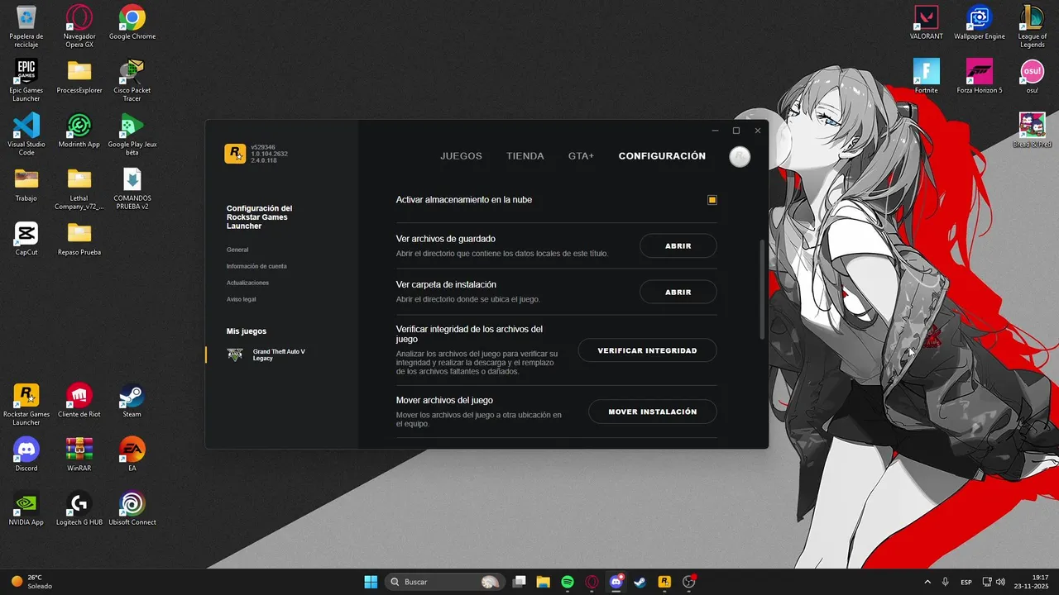The image size is (1059, 595).
Task: Select the Forza Horizon 5 shortcut
Action: click(980, 76)
